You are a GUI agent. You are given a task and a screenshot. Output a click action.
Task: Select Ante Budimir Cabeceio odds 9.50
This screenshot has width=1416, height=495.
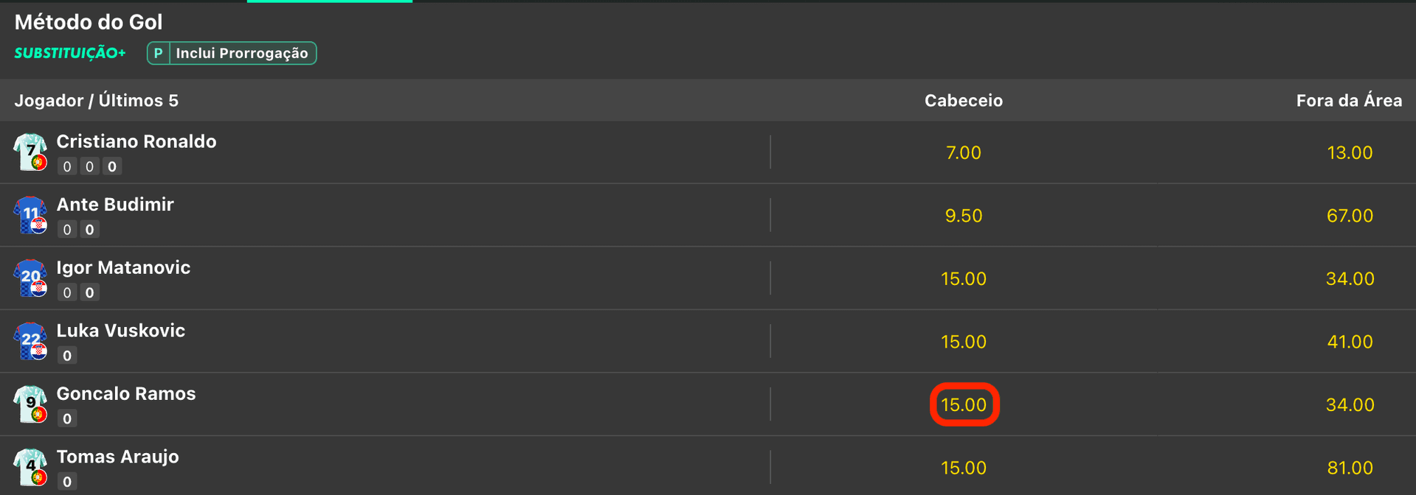point(964,216)
